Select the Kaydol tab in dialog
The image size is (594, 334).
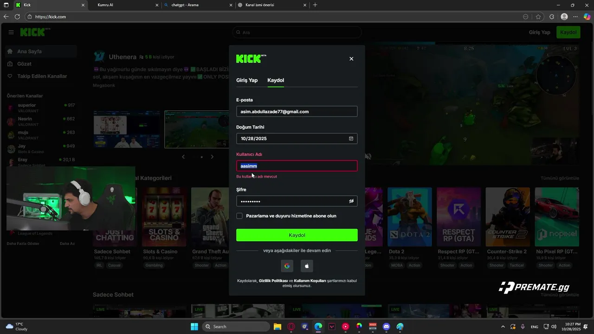(x=276, y=80)
